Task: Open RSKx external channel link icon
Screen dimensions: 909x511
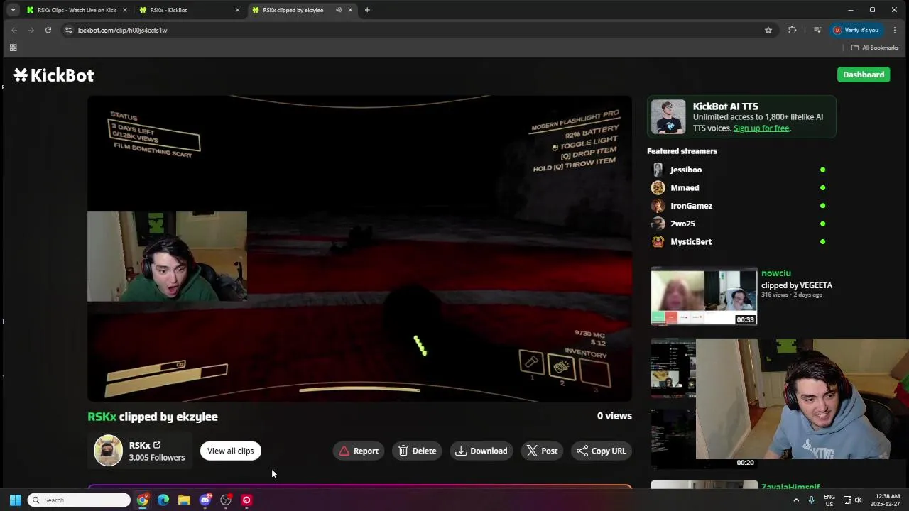Action: point(157,445)
